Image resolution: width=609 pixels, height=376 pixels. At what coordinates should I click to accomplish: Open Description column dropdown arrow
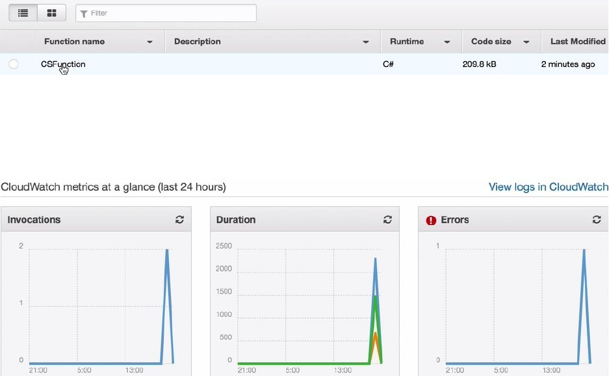(365, 42)
